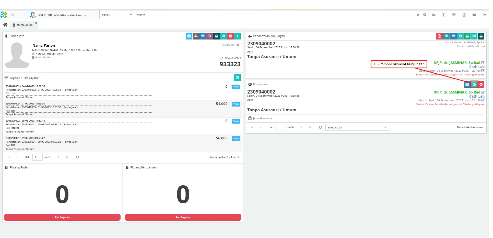The image size is (493, 238).
Task: Close the 00.93.33.23 patient tab
Action: click(x=36, y=23)
